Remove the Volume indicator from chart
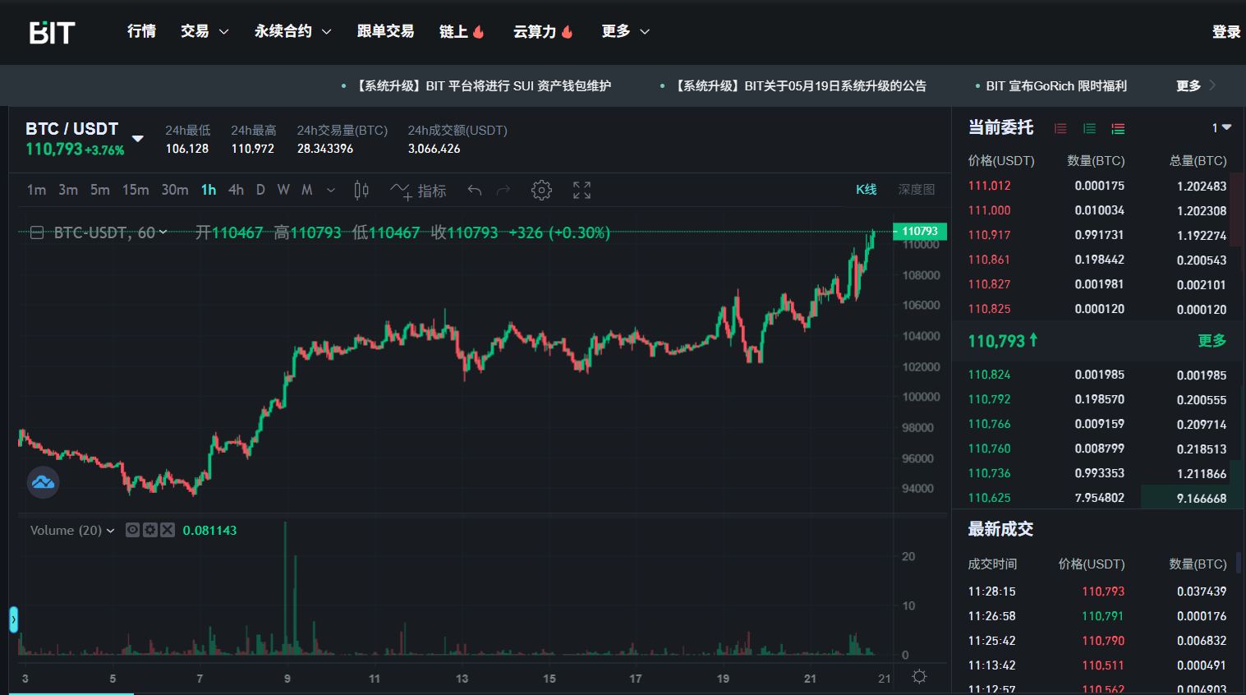Image resolution: width=1246 pixels, height=695 pixels. pyautogui.click(x=168, y=530)
